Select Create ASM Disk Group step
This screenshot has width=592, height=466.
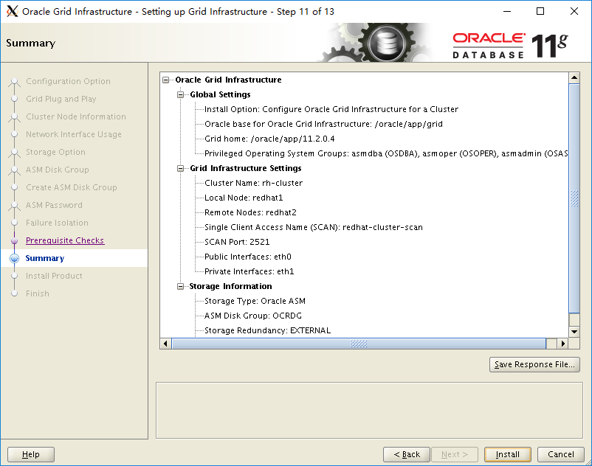[x=72, y=187]
